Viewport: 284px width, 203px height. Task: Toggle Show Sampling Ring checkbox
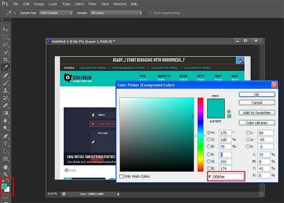pyautogui.click(x=150, y=13)
